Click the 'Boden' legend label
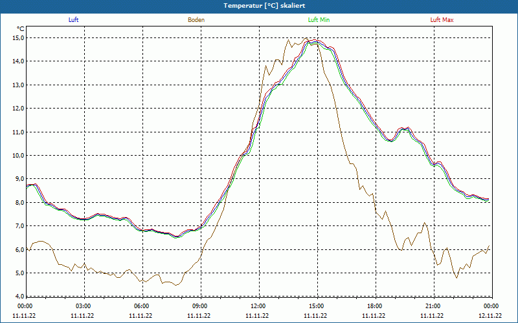The image size is (518, 323). point(196,20)
